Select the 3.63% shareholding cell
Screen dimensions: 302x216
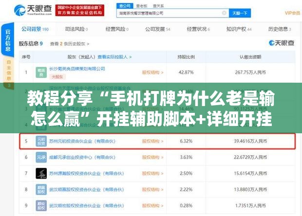[x=186, y=157]
